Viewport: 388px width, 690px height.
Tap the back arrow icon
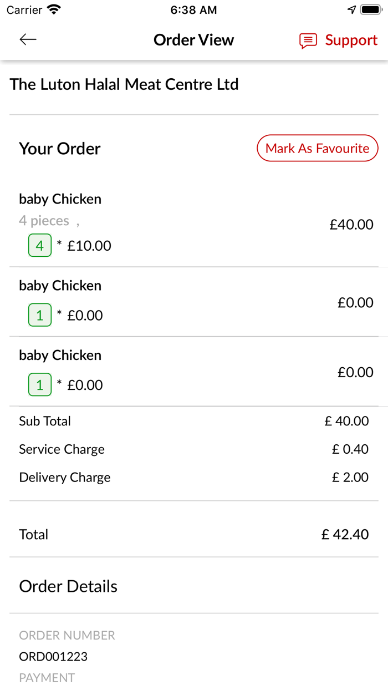tap(28, 39)
